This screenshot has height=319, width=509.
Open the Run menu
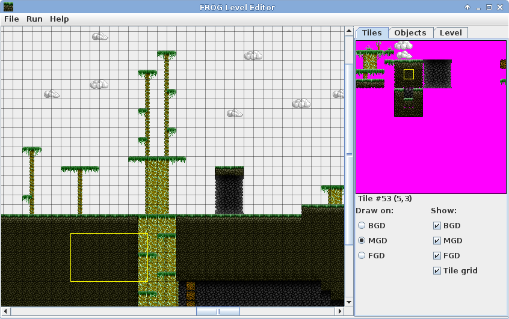pyautogui.click(x=34, y=19)
